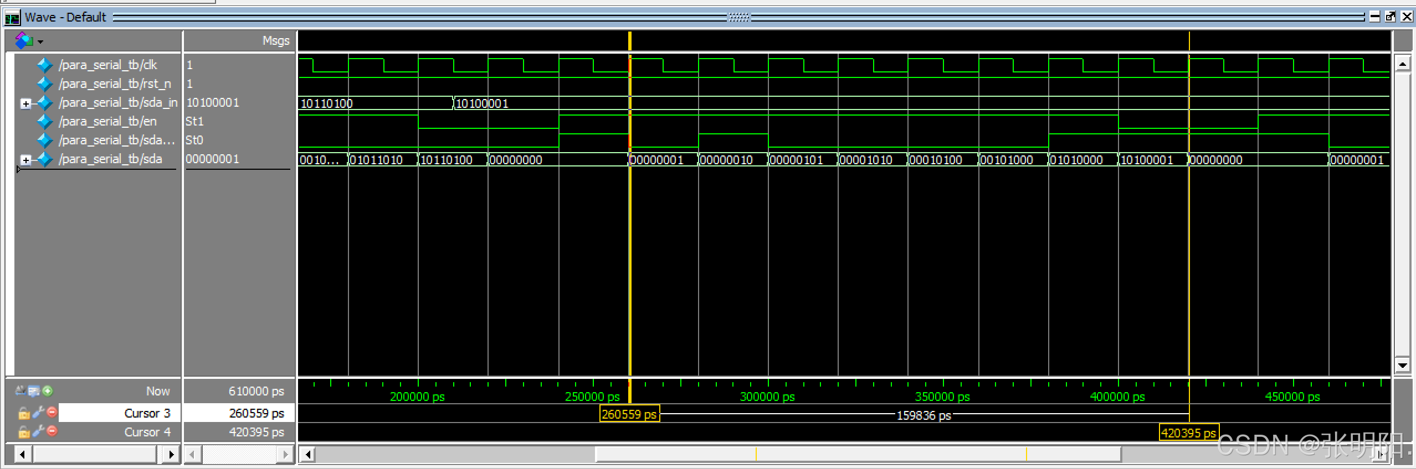Click the Cursor 4 time value 420395 ps
This screenshot has width=1416, height=469.
click(x=256, y=432)
